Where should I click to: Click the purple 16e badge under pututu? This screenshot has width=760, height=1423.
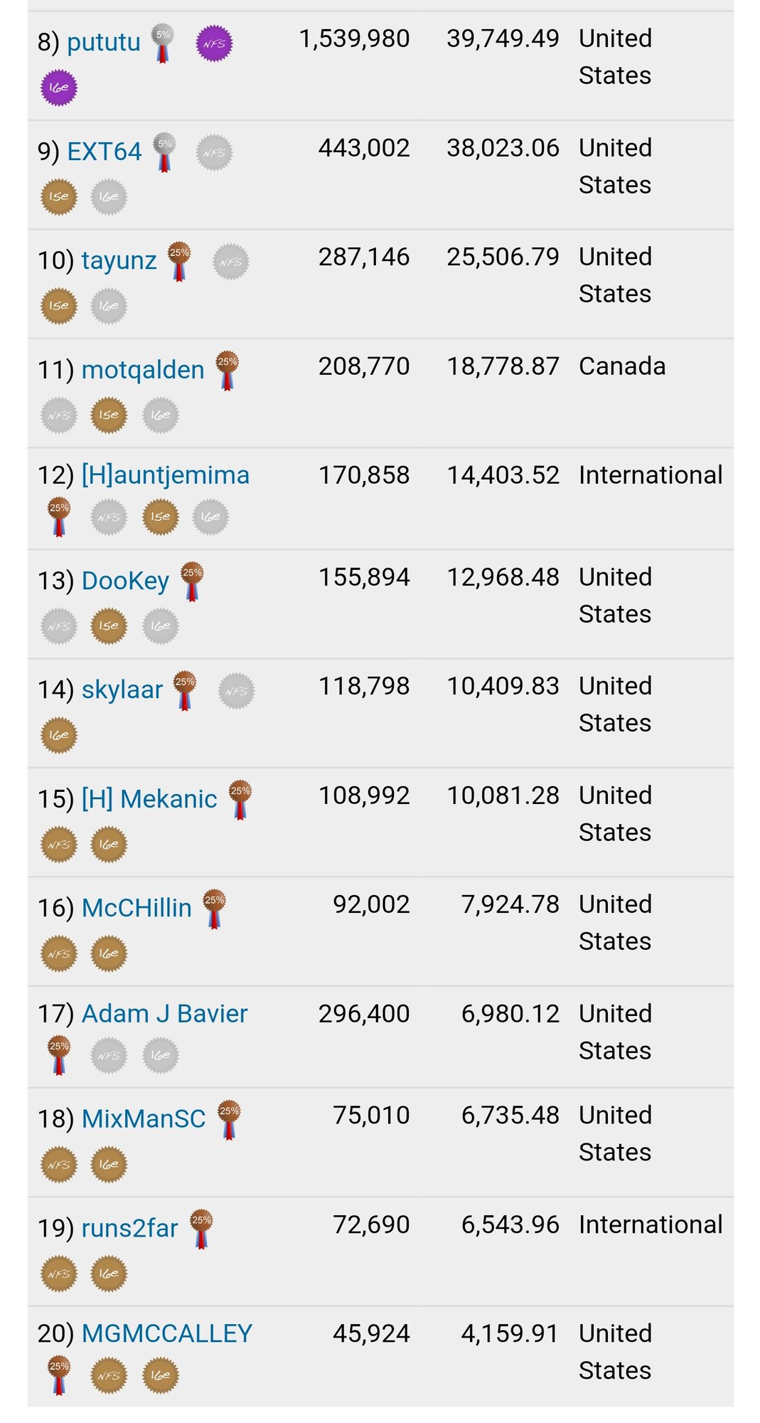(x=59, y=88)
